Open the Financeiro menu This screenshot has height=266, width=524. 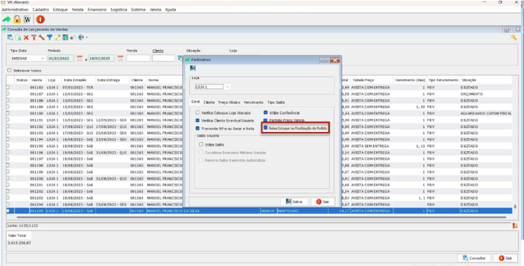(x=98, y=10)
